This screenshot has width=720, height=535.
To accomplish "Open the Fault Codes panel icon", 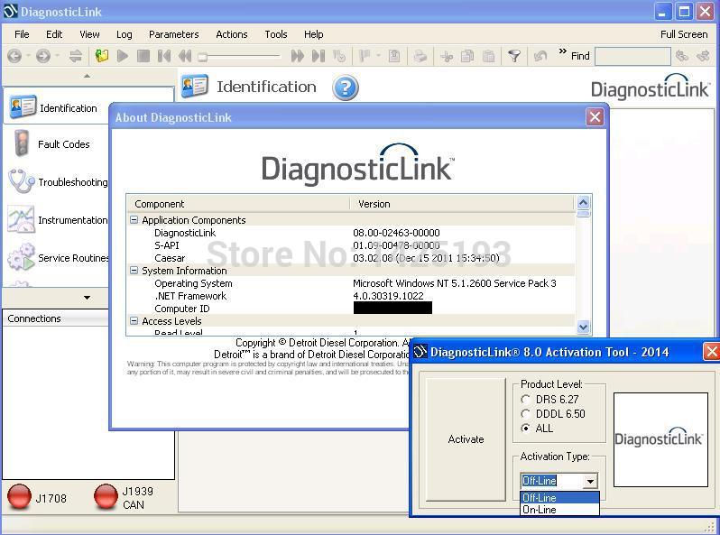I will 21,143.
